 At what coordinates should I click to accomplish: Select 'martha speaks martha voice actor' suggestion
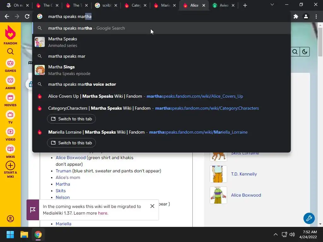(x=161, y=84)
